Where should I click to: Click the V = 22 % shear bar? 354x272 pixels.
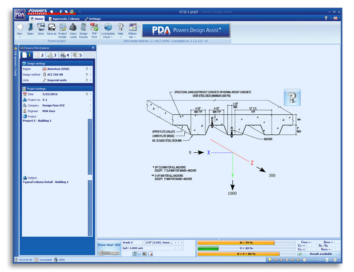click(x=246, y=248)
